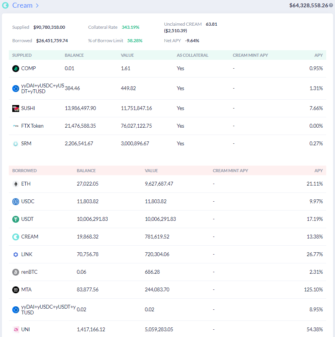Image resolution: width=335 pixels, height=337 pixels.
Task: Select the ETH token icon in Borrowed
Action: (16, 184)
